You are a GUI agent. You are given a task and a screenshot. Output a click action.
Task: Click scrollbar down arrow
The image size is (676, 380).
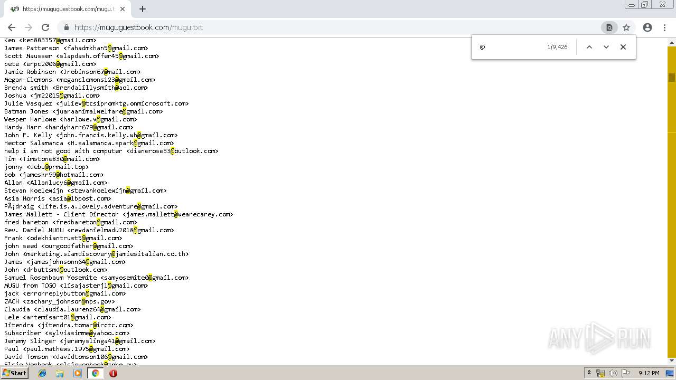pos(672,361)
